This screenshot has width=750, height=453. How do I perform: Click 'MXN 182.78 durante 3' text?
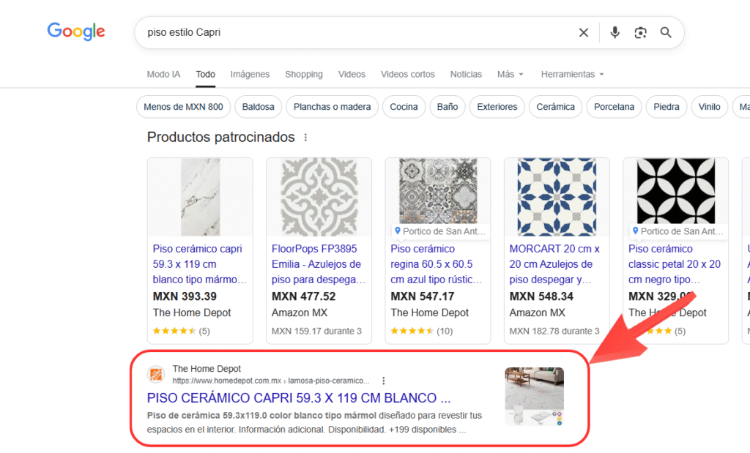(x=554, y=331)
